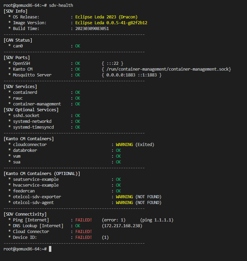
Task: Click the OK status beside can0
Action: [78, 46]
